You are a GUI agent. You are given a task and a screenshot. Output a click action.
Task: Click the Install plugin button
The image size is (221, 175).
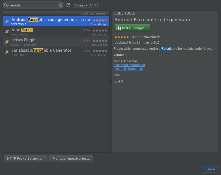[132, 28]
